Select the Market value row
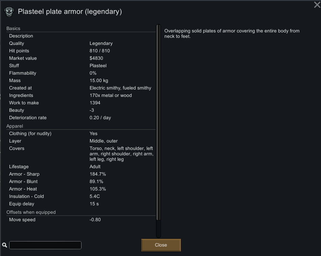 [x=81, y=58]
